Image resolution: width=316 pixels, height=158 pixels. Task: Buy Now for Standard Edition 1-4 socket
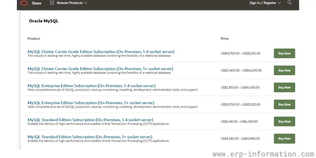tap(284, 122)
